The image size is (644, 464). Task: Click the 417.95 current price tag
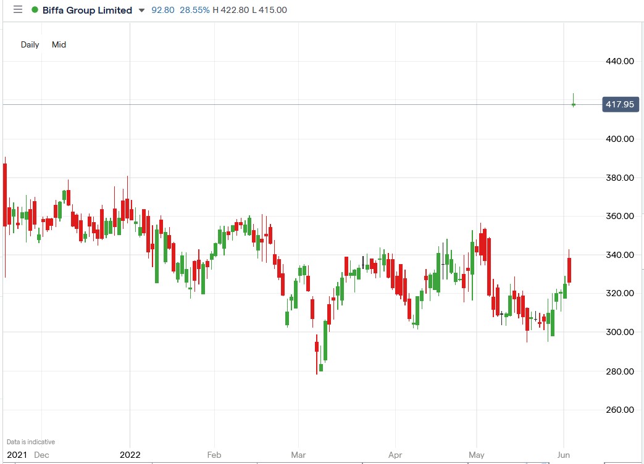coord(620,104)
